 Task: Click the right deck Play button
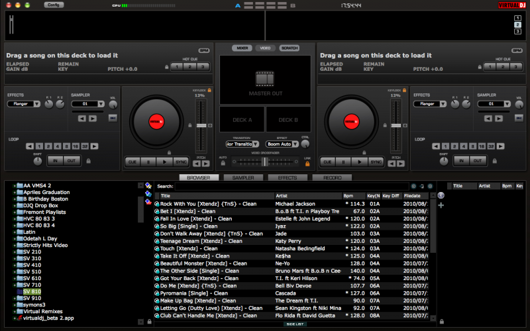pos(359,162)
